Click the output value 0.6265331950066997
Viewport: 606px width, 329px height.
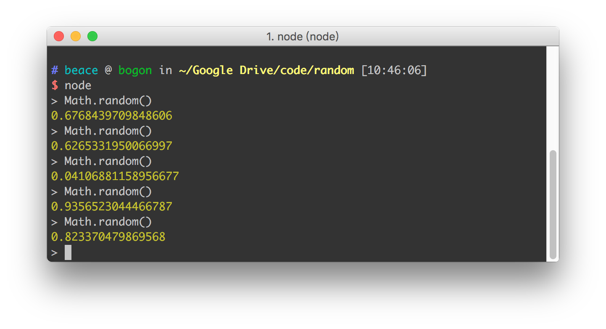(112, 146)
